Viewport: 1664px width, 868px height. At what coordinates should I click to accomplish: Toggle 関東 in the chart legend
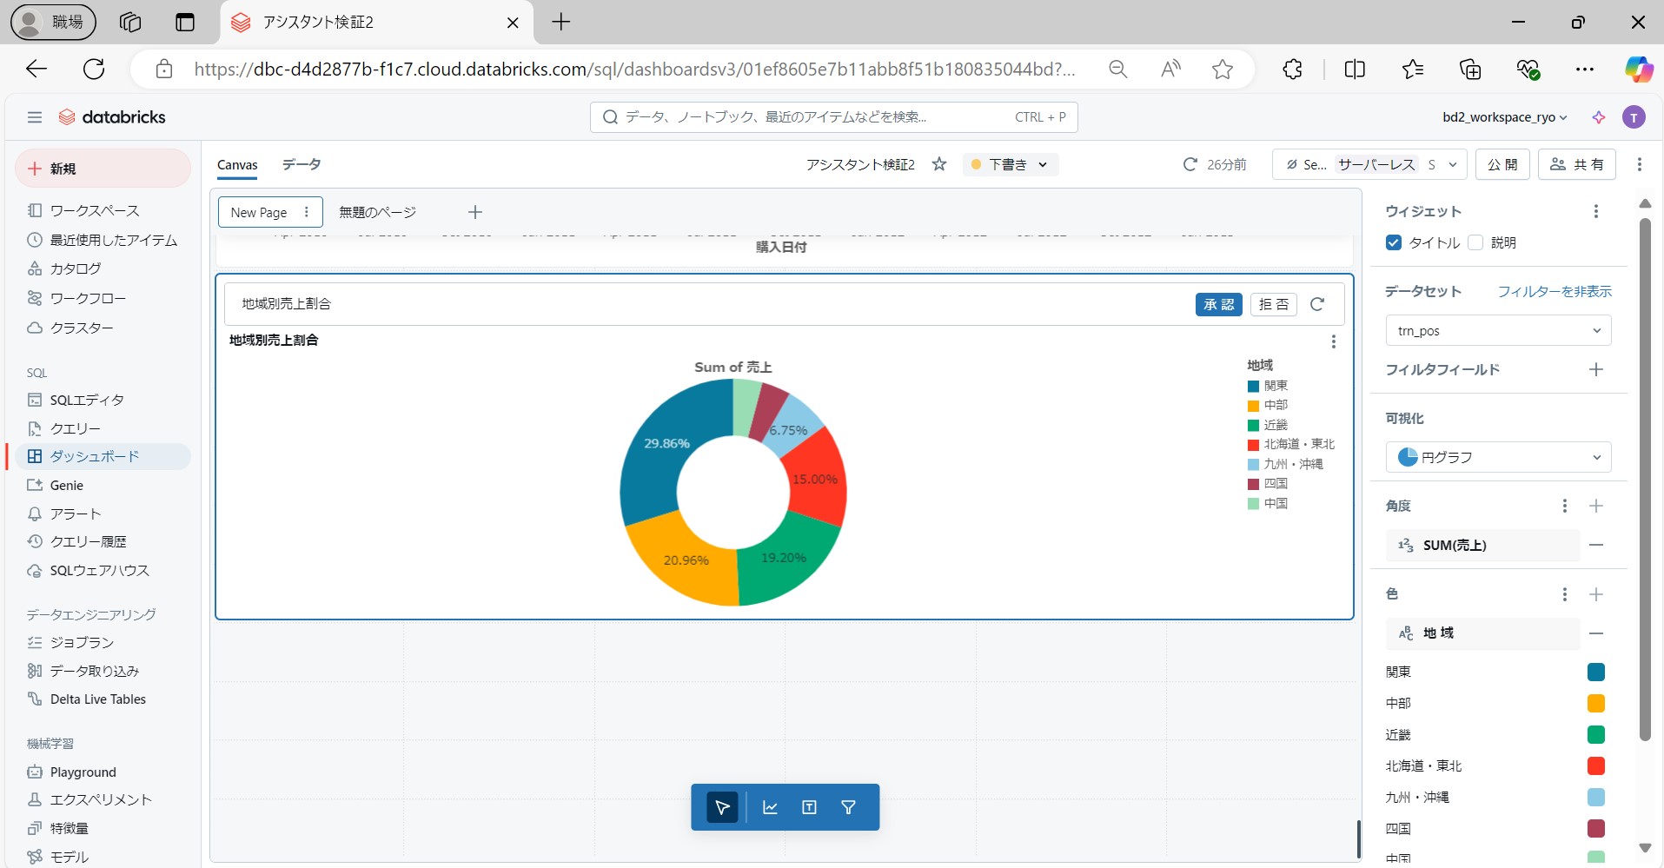(x=1268, y=386)
